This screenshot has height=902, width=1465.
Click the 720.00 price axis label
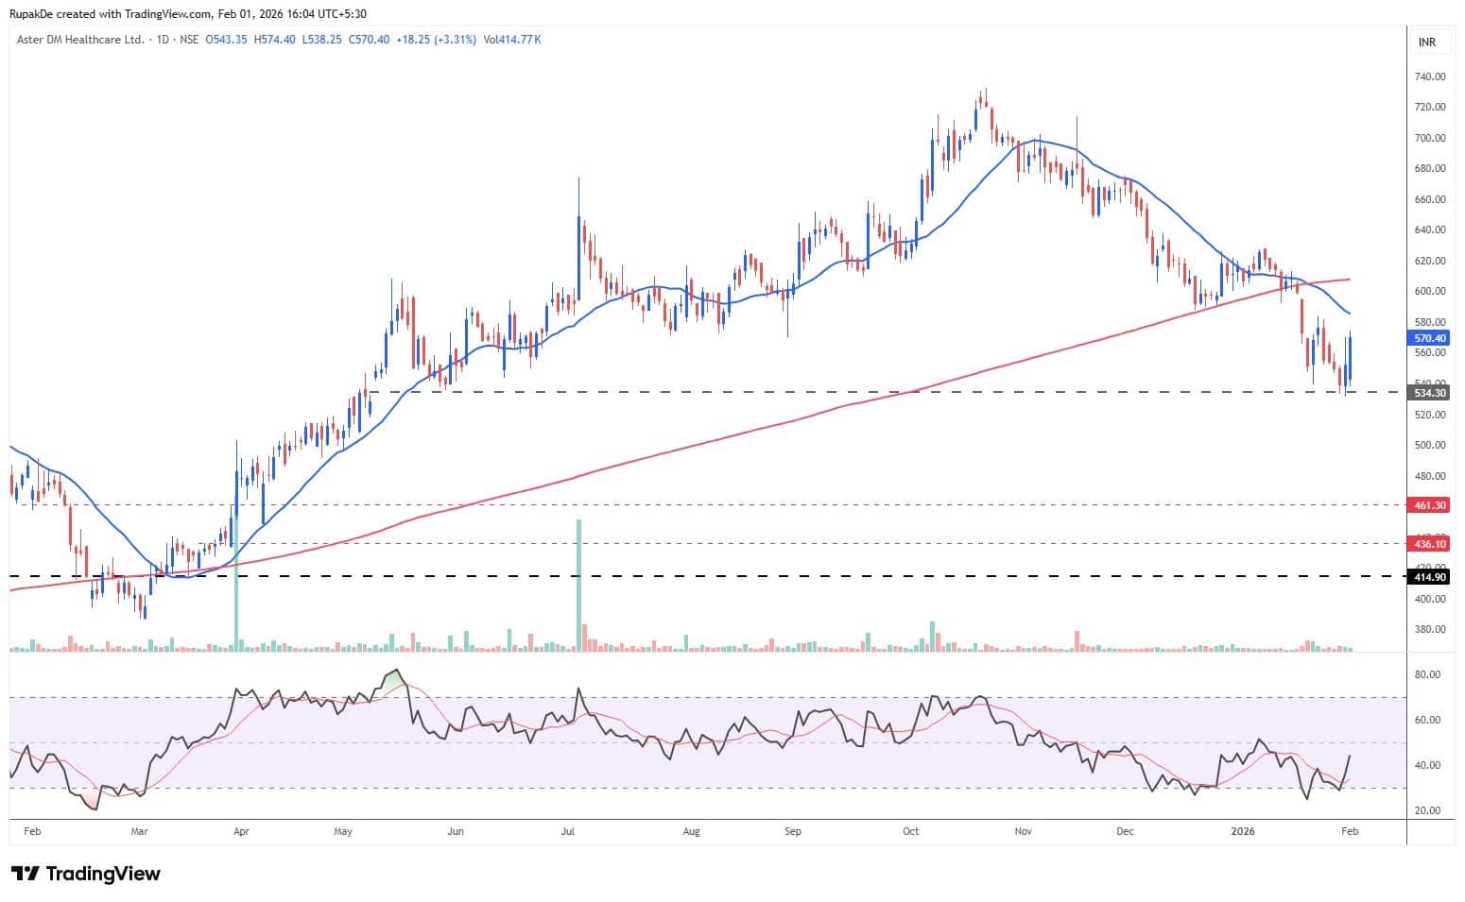[x=1430, y=108]
